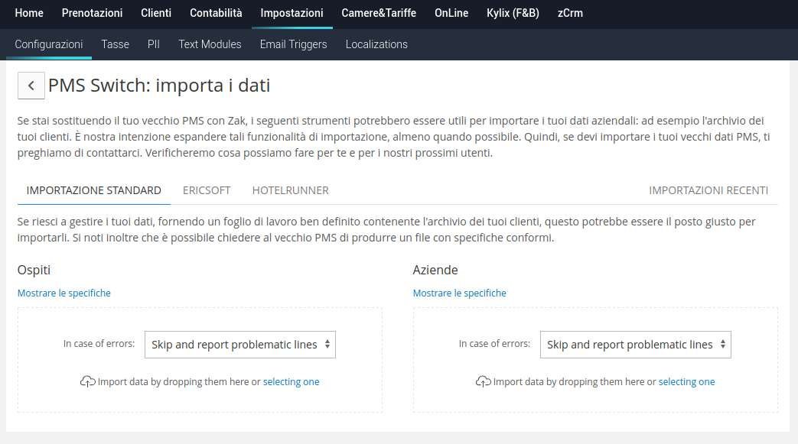The height and width of the screenshot is (444, 798).
Task: Open the Aziende error handling dropdown
Action: pos(635,345)
